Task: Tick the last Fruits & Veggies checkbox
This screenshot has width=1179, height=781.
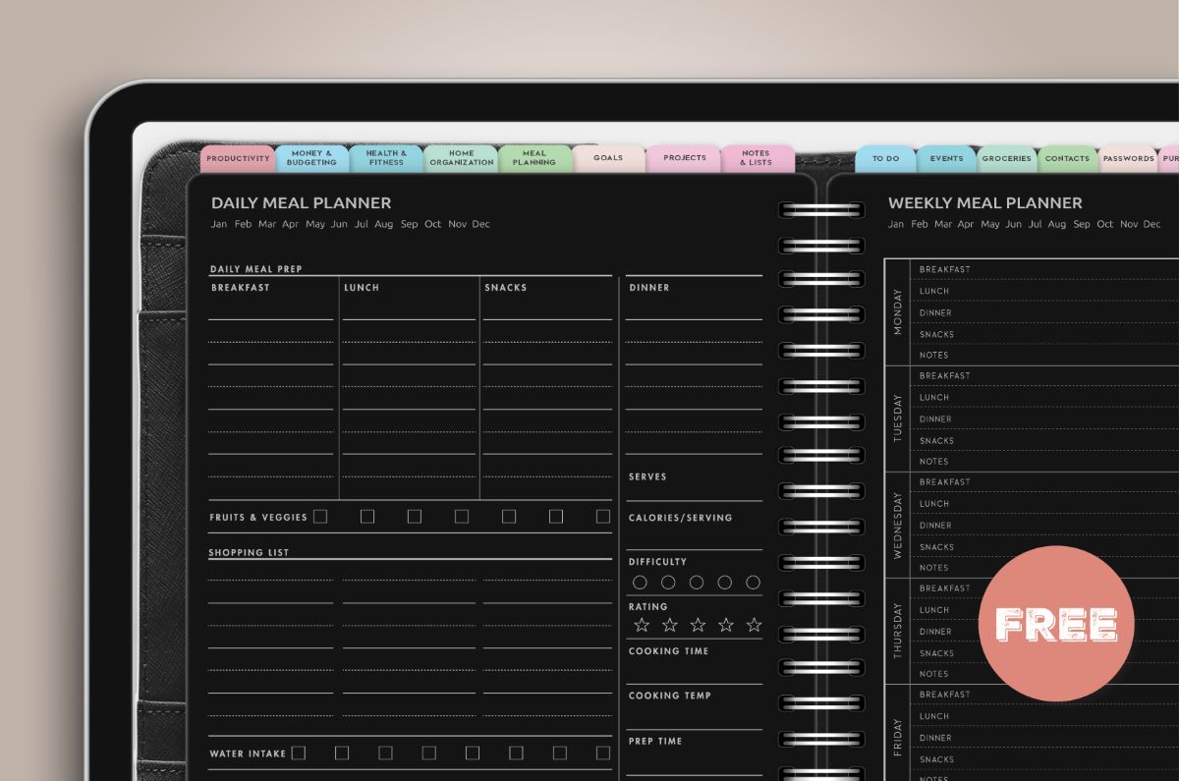Action: [x=603, y=517]
